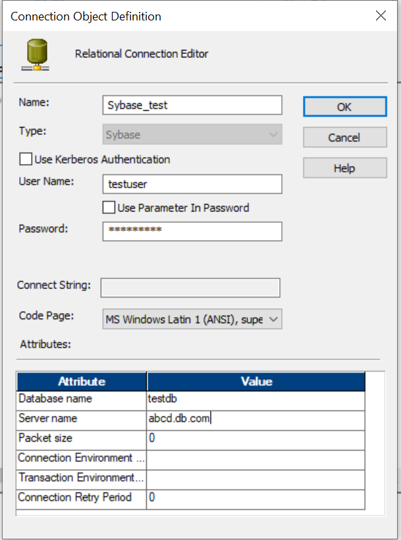Click the Transaction Environment value cell

[x=255, y=479]
